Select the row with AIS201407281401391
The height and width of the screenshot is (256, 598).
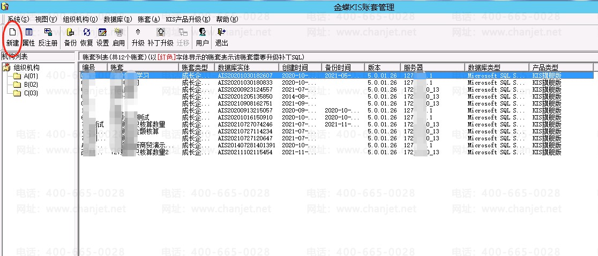337,145
